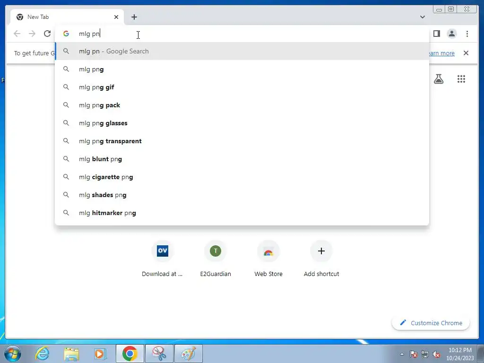Click the muted volume tray icon
This screenshot has width=484, height=363.
coord(436,354)
